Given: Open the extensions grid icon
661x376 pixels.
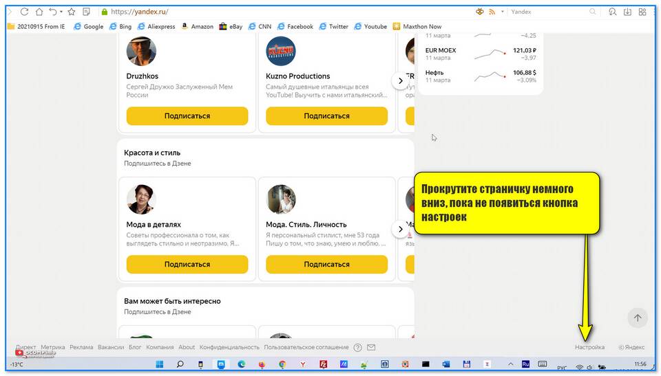Looking at the screenshot, I should pyautogui.click(x=642, y=12).
